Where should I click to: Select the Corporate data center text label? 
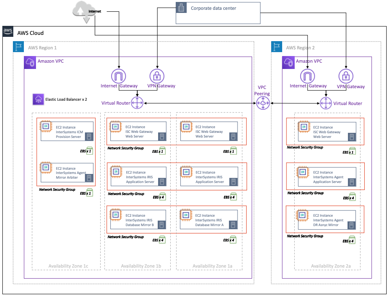tap(213, 8)
